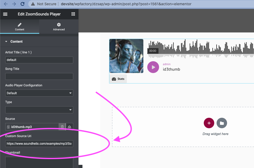The width and height of the screenshot is (254, 168).
Task: Click the id3thumb song title
Action: tap(171, 69)
